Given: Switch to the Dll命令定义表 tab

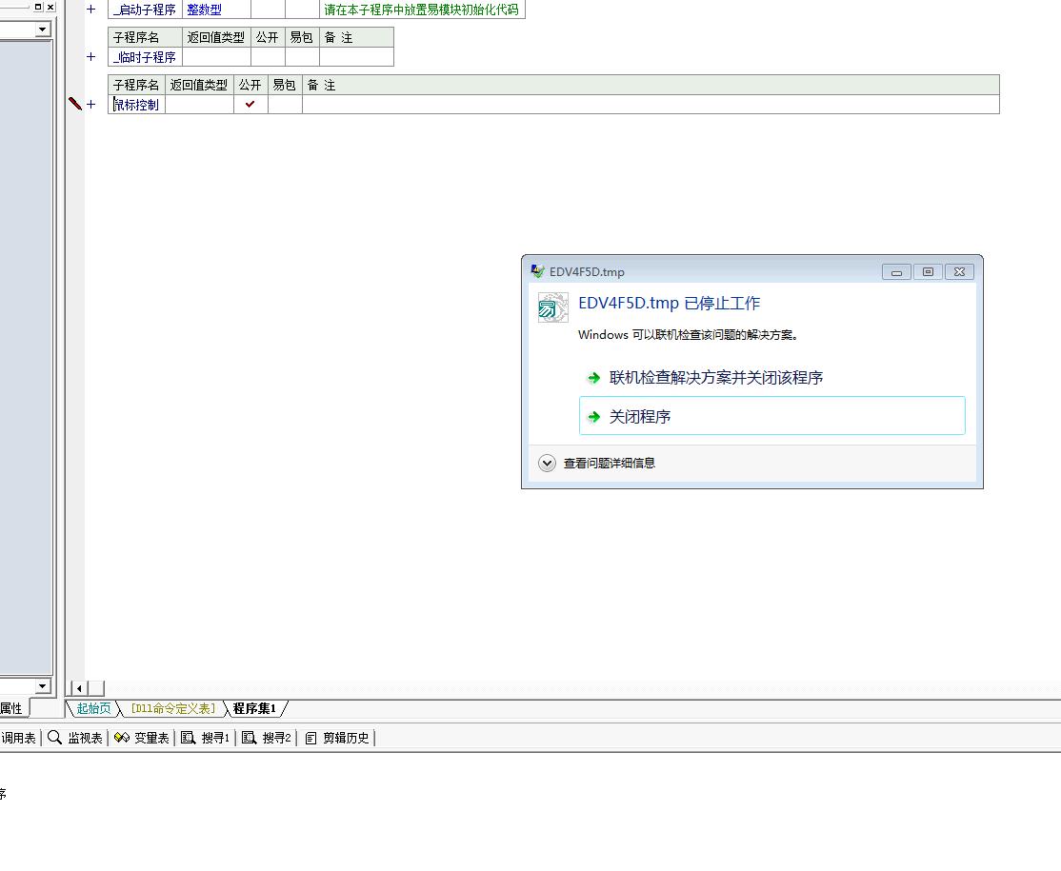Looking at the screenshot, I should coord(173,708).
